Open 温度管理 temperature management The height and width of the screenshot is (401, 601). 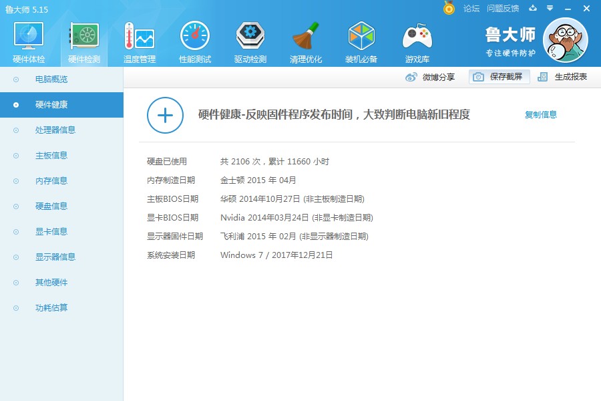[140, 36]
